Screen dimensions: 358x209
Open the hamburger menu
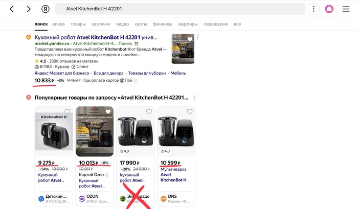[x=346, y=9]
